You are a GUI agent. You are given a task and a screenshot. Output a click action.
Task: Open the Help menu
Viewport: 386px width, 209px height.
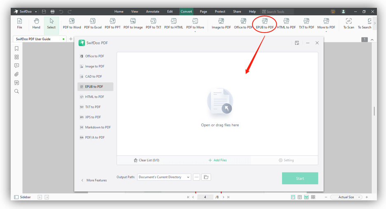pyautogui.click(x=252, y=12)
